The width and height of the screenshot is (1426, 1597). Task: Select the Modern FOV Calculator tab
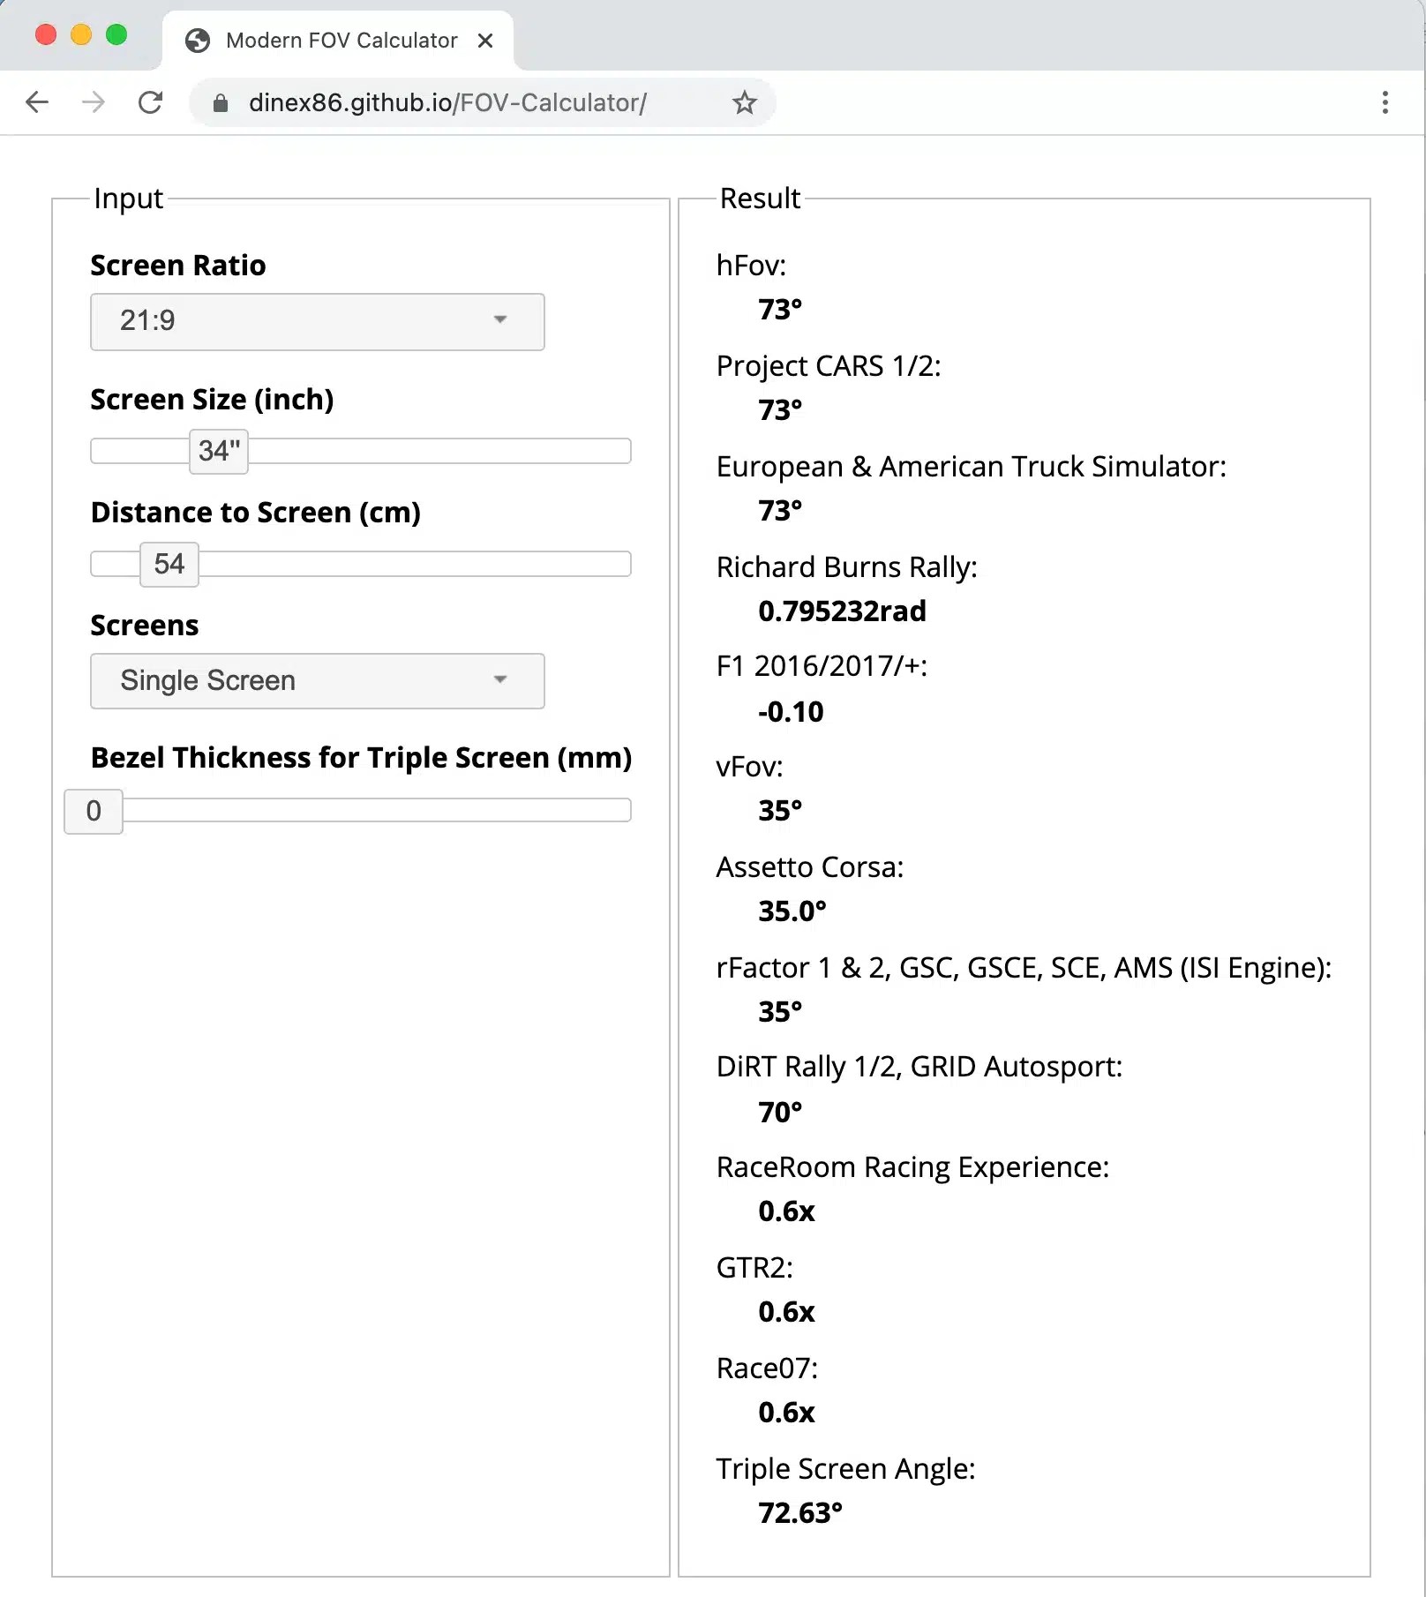tap(338, 41)
